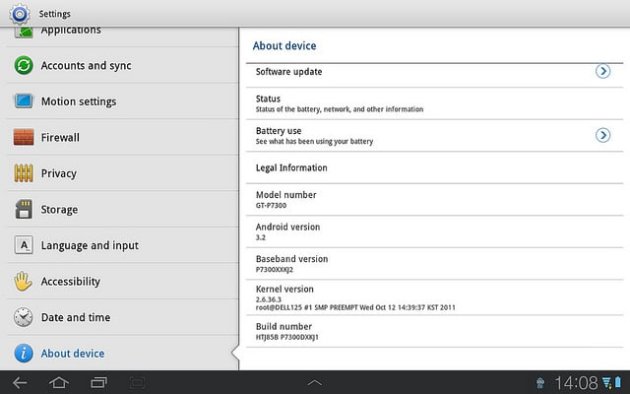Tap Kernel version 2.6.36.3 entry

point(434,297)
